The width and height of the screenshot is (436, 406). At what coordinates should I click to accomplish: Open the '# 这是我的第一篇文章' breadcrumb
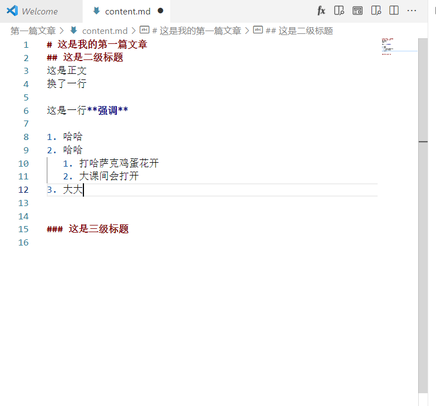tap(196, 31)
